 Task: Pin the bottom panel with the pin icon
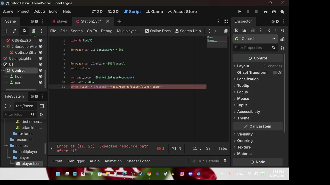[x=225, y=161]
